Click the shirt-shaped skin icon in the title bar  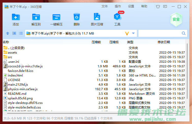(x=158, y=6)
